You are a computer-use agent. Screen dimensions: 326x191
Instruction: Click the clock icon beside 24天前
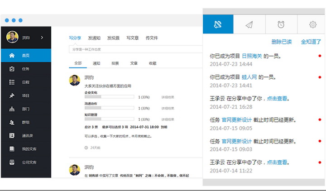point(86,148)
